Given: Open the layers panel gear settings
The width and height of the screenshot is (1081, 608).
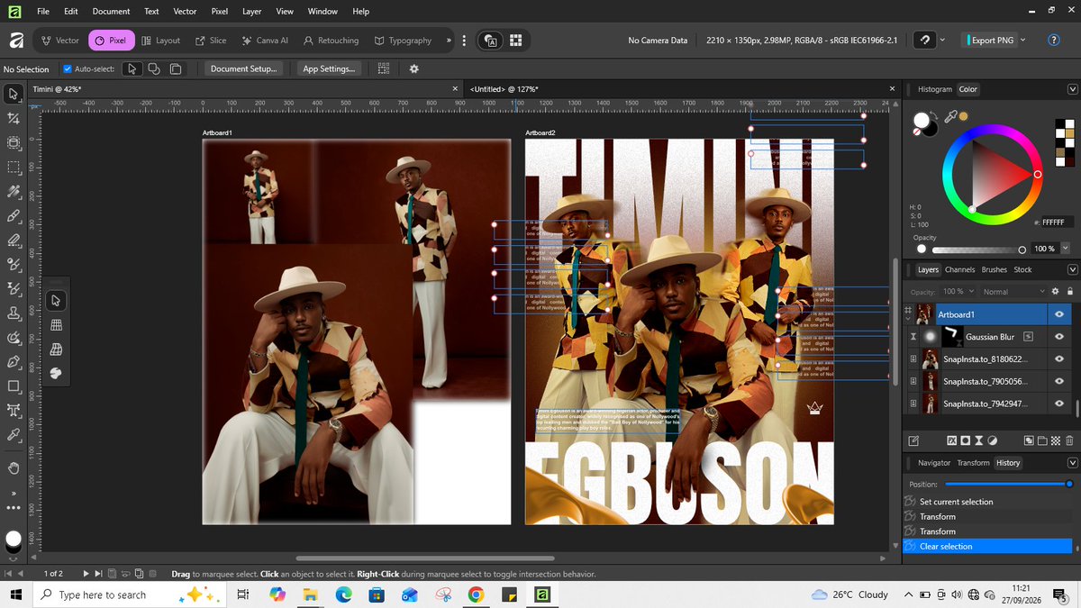Looking at the screenshot, I should (1056, 291).
